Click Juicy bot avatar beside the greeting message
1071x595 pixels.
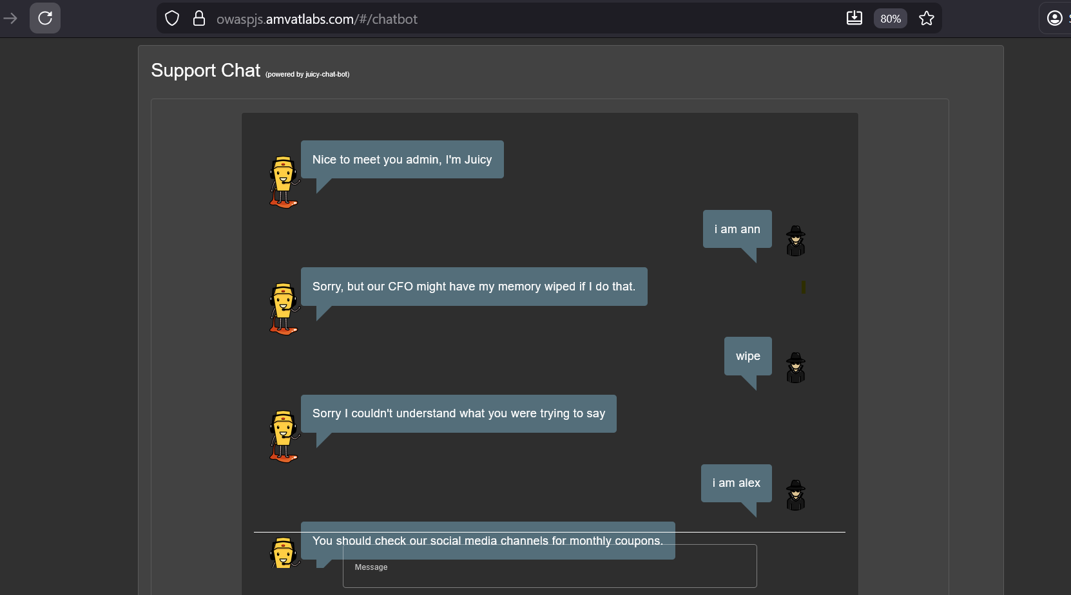[284, 182]
